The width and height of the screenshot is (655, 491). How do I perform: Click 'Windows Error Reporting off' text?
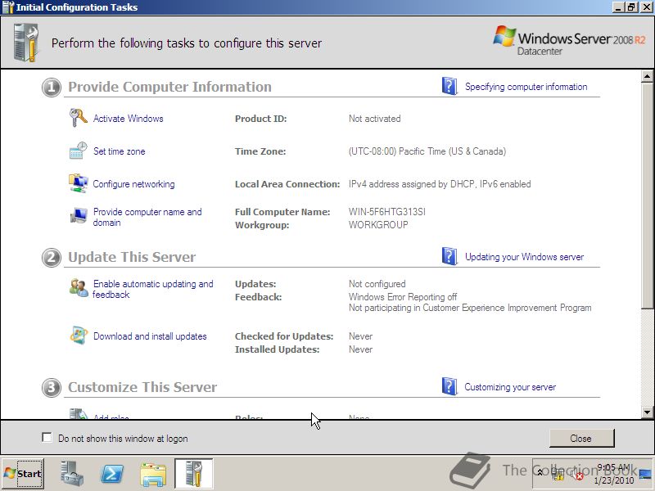(x=403, y=297)
